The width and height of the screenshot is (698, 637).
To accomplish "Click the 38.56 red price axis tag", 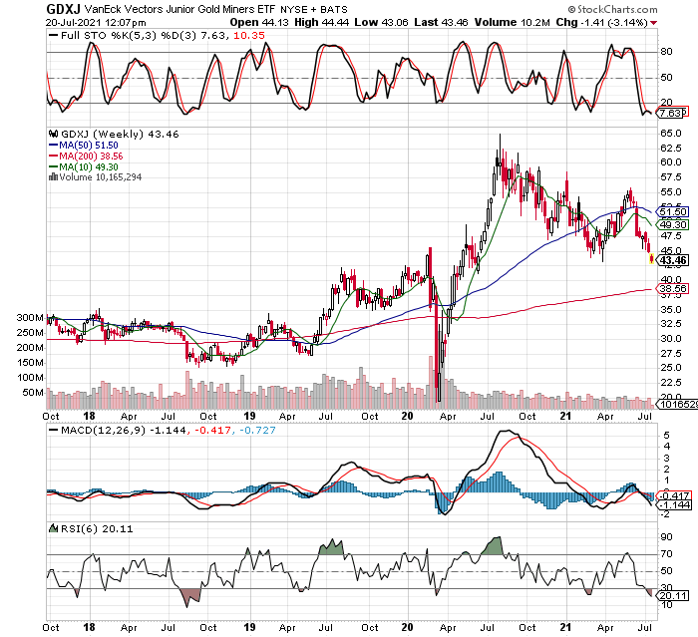I will (x=673, y=288).
